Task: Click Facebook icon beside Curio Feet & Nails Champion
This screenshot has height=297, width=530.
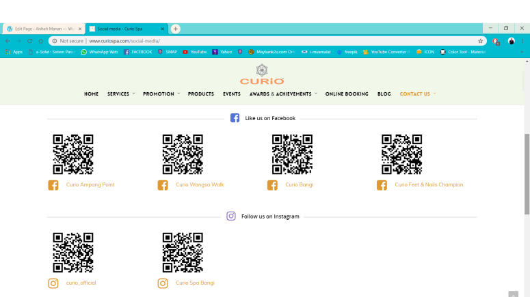Action: (x=382, y=185)
